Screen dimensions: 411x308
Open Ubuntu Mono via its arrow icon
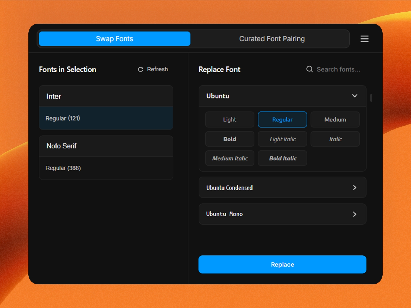(355, 214)
